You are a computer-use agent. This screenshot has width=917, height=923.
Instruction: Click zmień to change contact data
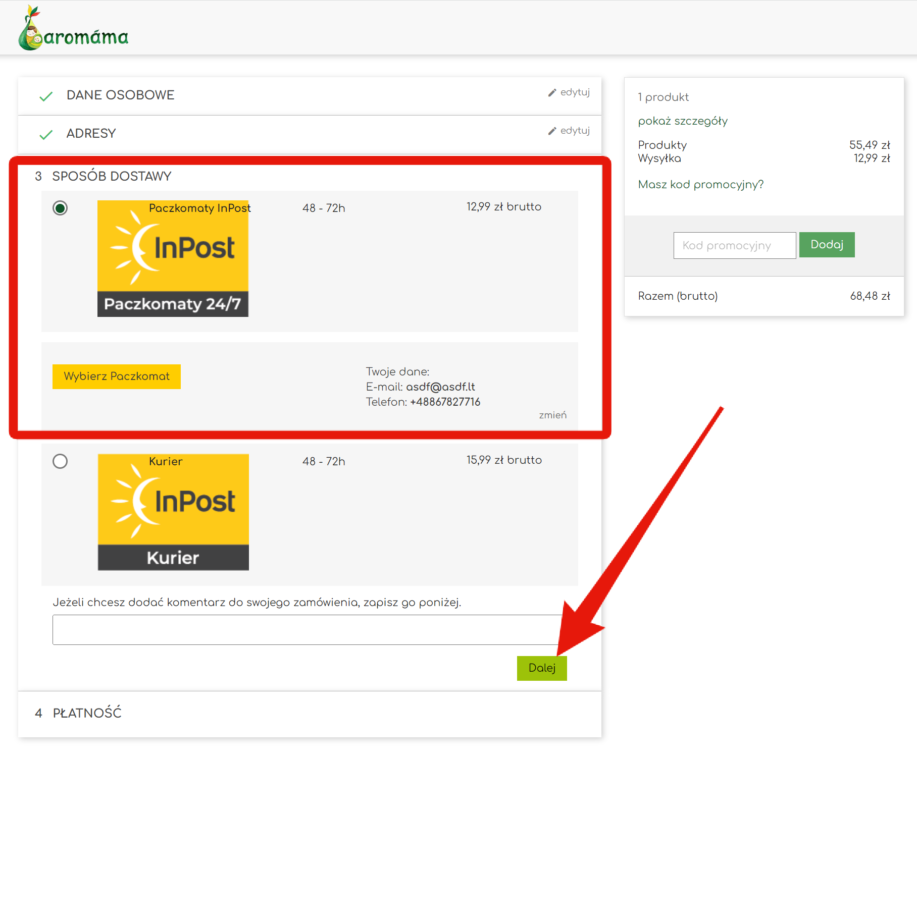click(552, 415)
